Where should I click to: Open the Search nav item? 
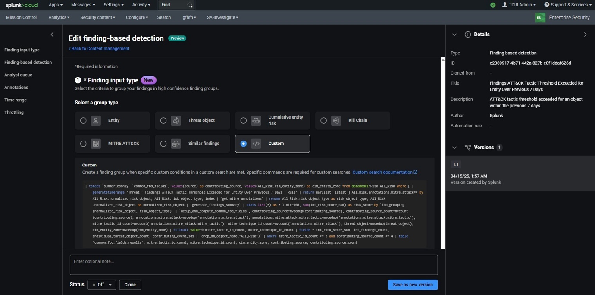(164, 17)
